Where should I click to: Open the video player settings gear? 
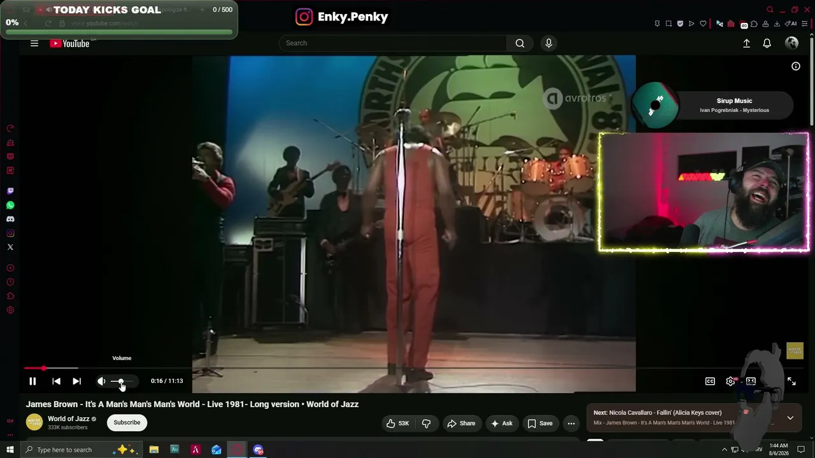click(730, 381)
